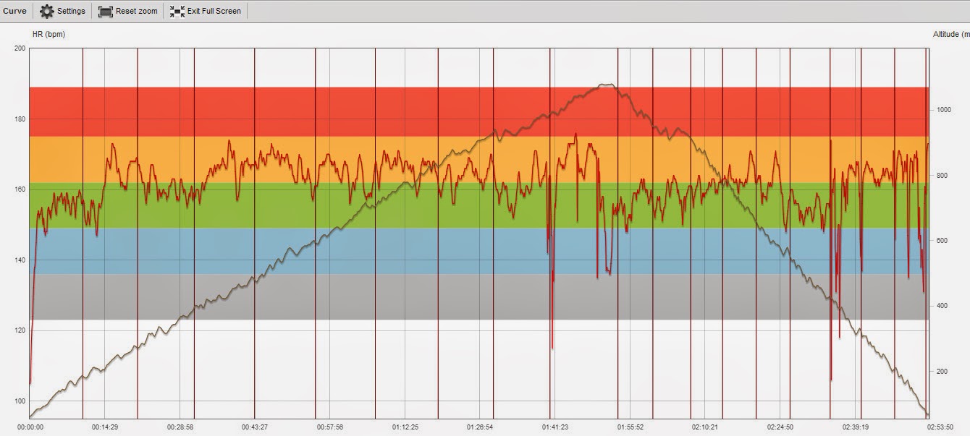
Task: Click the 100 value on HR axis
Action: (x=20, y=401)
